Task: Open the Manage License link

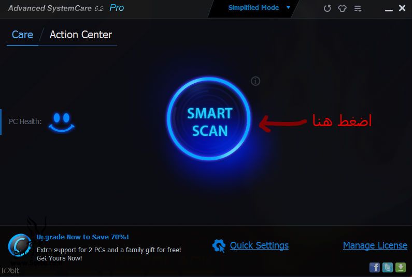Action: pyautogui.click(x=375, y=245)
